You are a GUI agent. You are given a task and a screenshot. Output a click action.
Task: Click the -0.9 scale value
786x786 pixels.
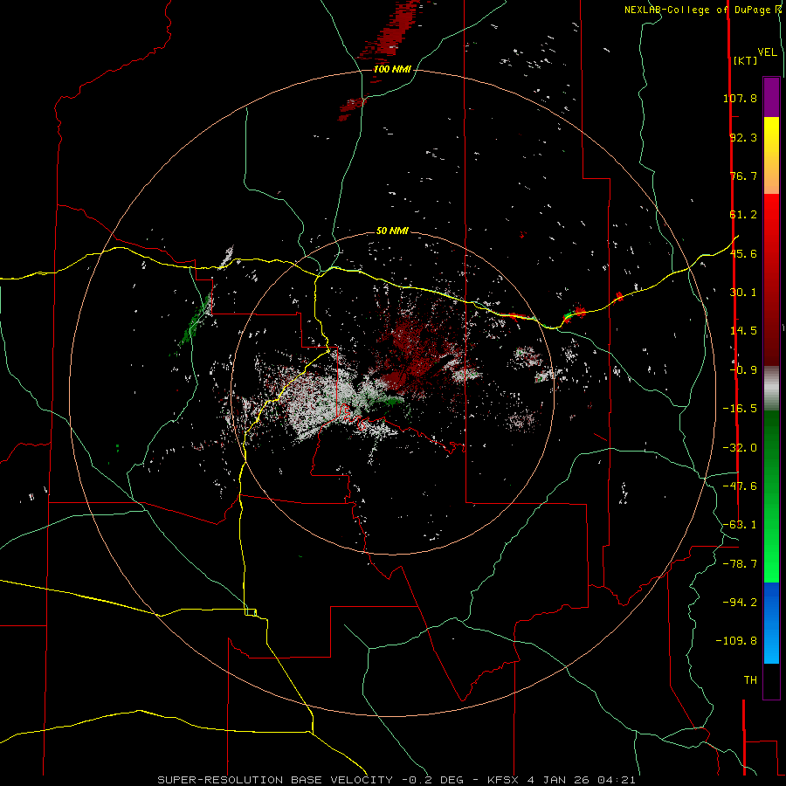tap(743, 370)
